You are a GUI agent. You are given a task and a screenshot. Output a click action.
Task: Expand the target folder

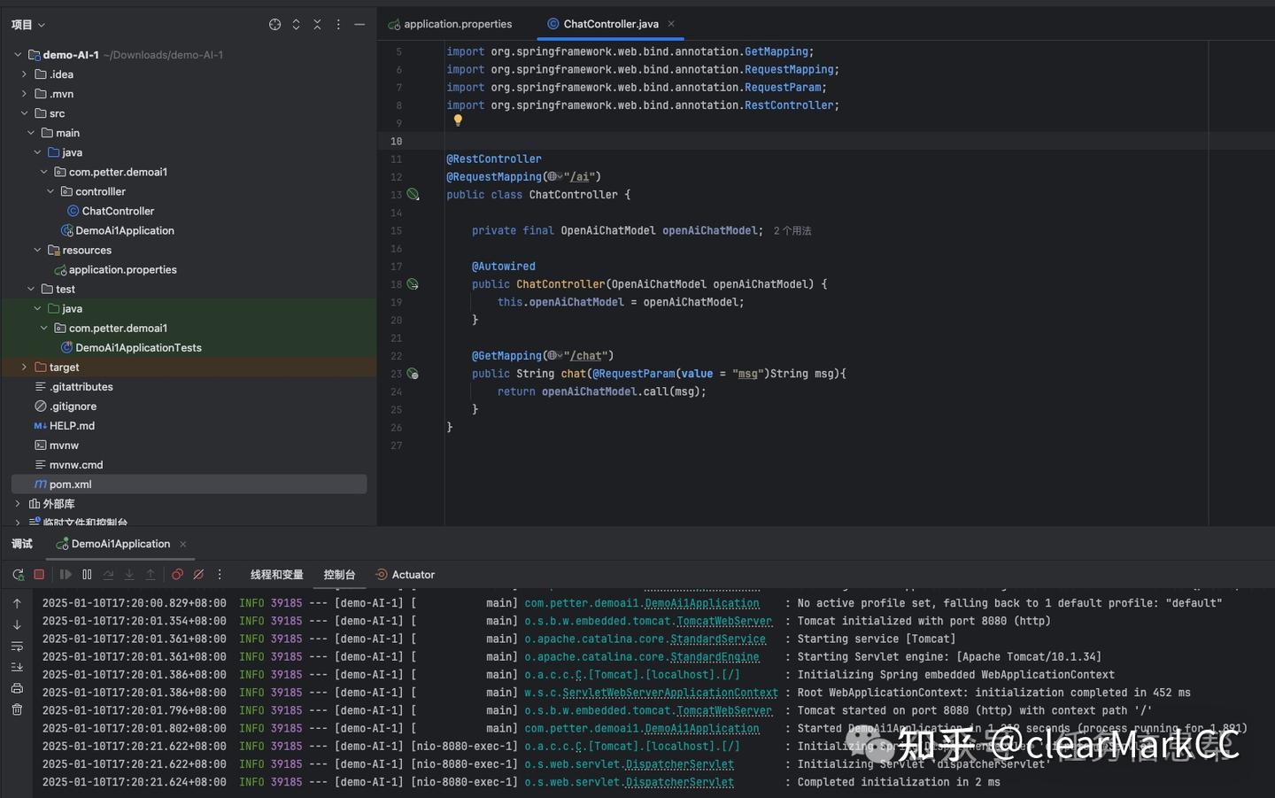24,367
